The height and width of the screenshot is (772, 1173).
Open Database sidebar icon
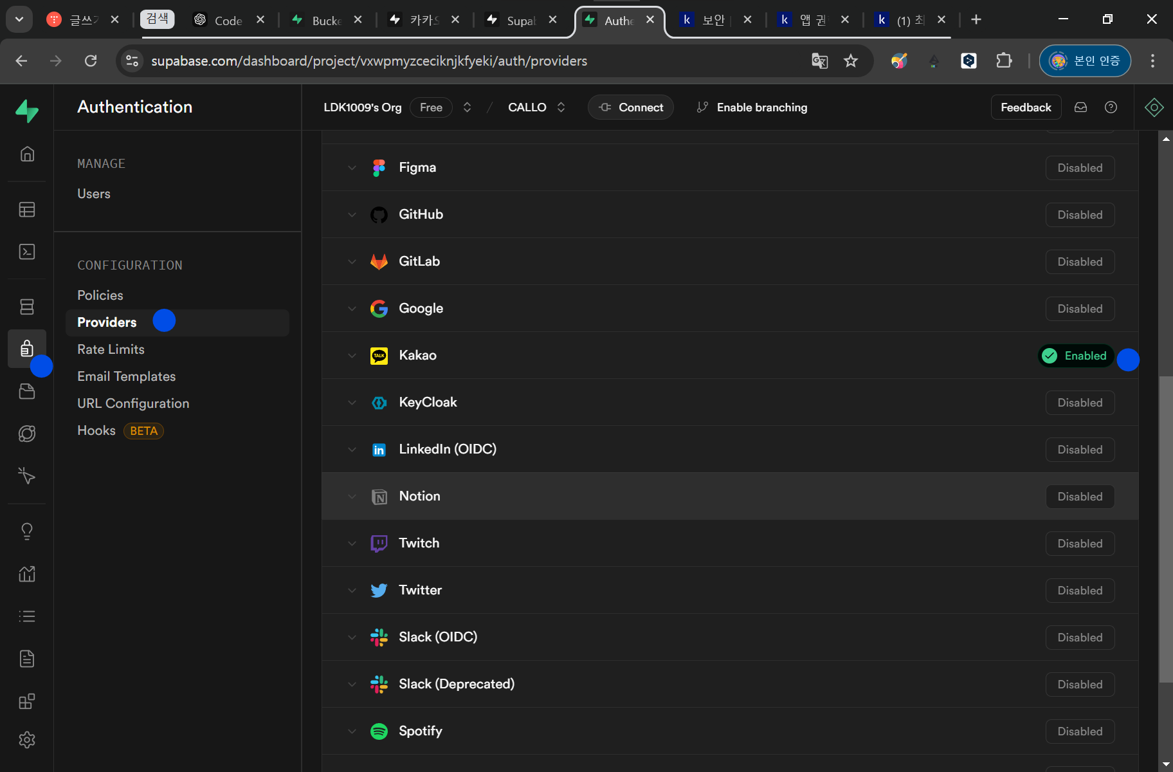27,307
